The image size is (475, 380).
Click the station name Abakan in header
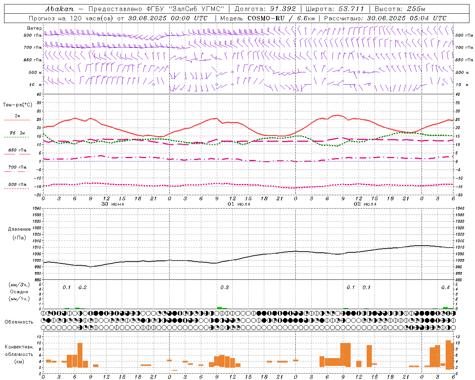(59, 9)
